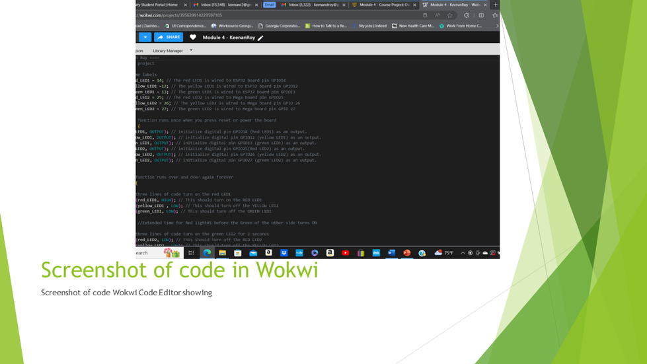Close the Module 4 - Course Project tab
The image size is (647, 364).
[414, 5]
